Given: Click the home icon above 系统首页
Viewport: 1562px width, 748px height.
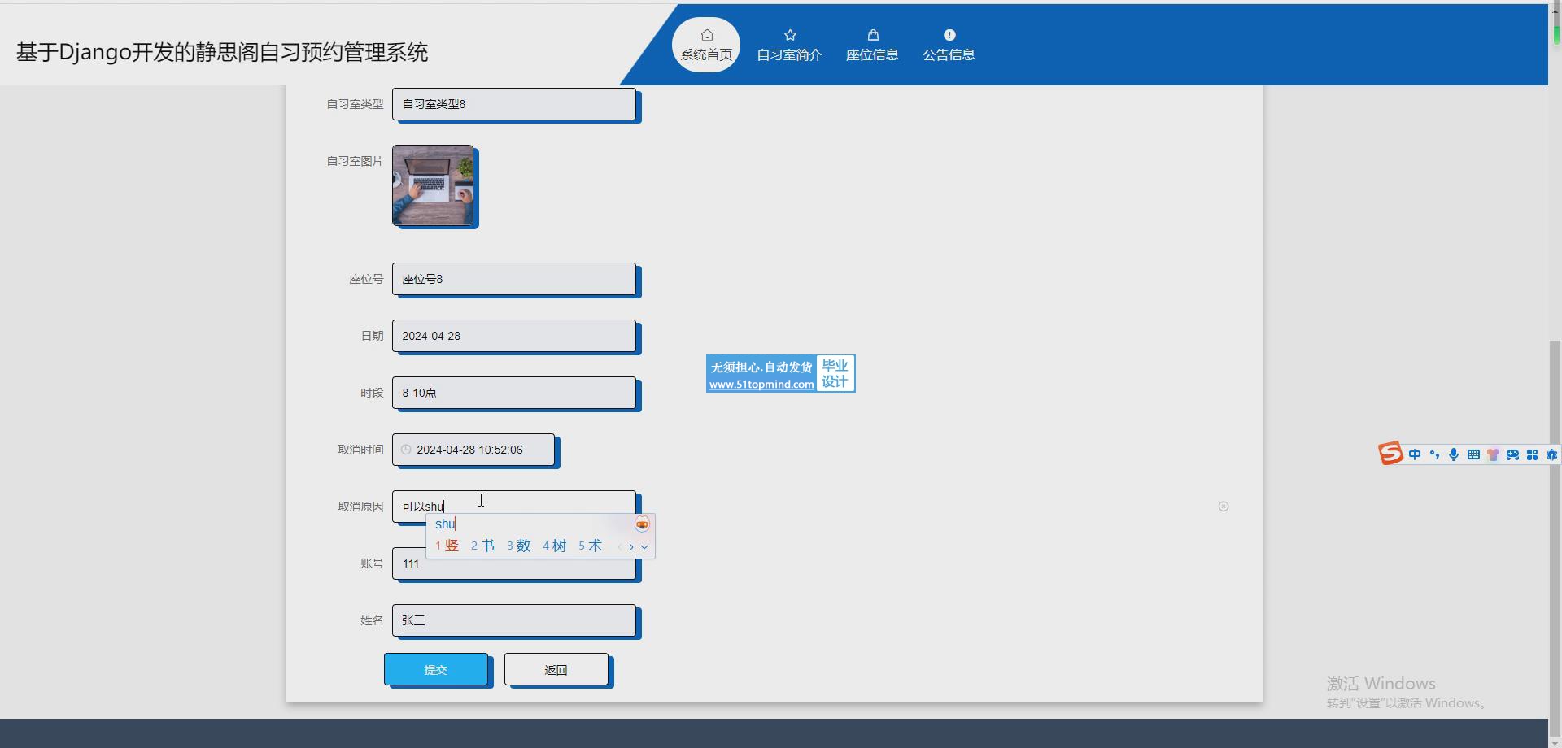Looking at the screenshot, I should point(707,35).
